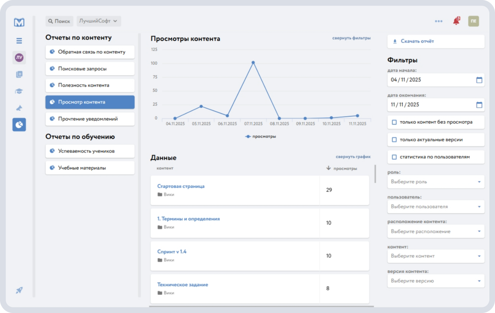The image size is (495, 313).
Task: Click the data table vertical scrollbar
Action: click(x=375, y=174)
